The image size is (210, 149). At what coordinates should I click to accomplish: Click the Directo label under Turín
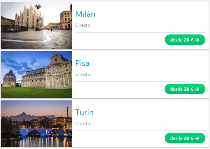83,124
